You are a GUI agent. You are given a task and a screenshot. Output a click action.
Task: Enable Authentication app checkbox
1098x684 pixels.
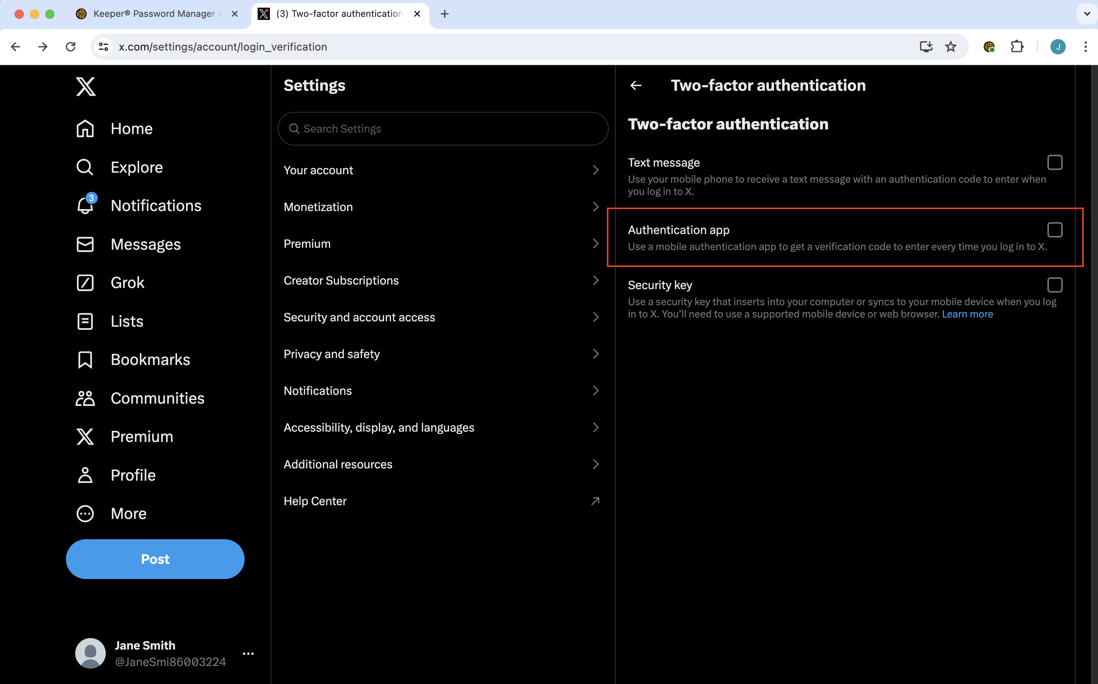coord(1055,230)
